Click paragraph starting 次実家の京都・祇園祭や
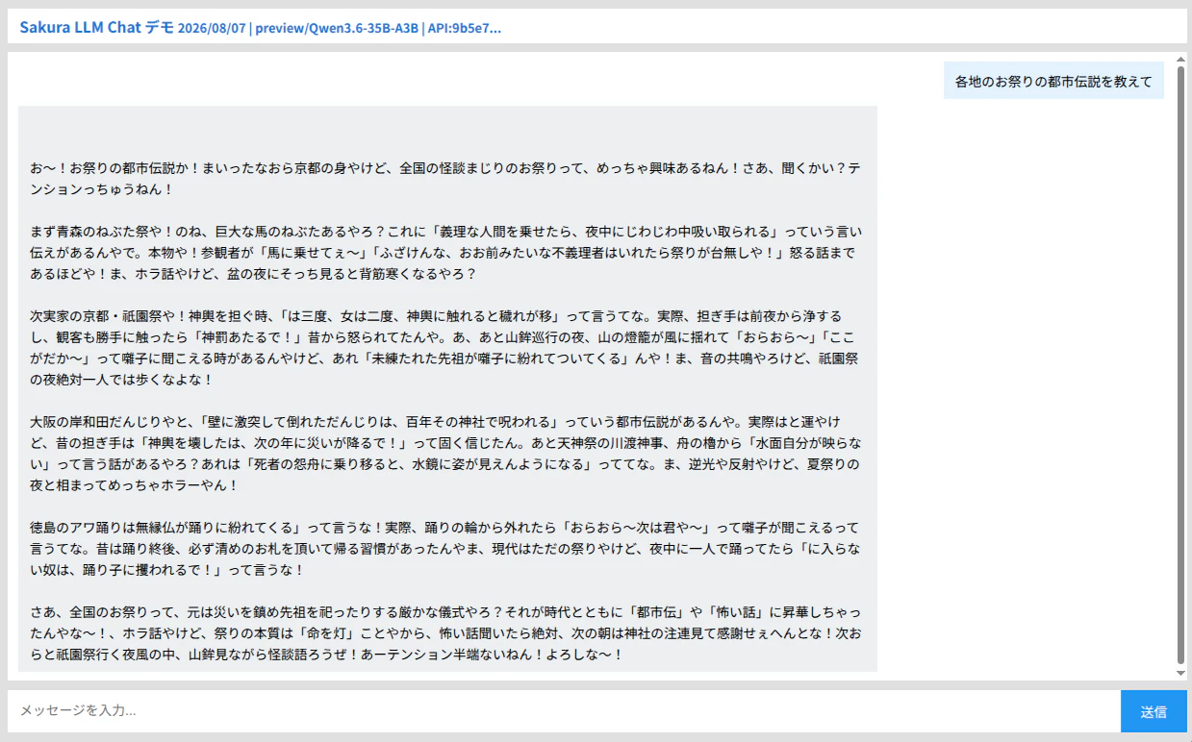 pos(443,347)
